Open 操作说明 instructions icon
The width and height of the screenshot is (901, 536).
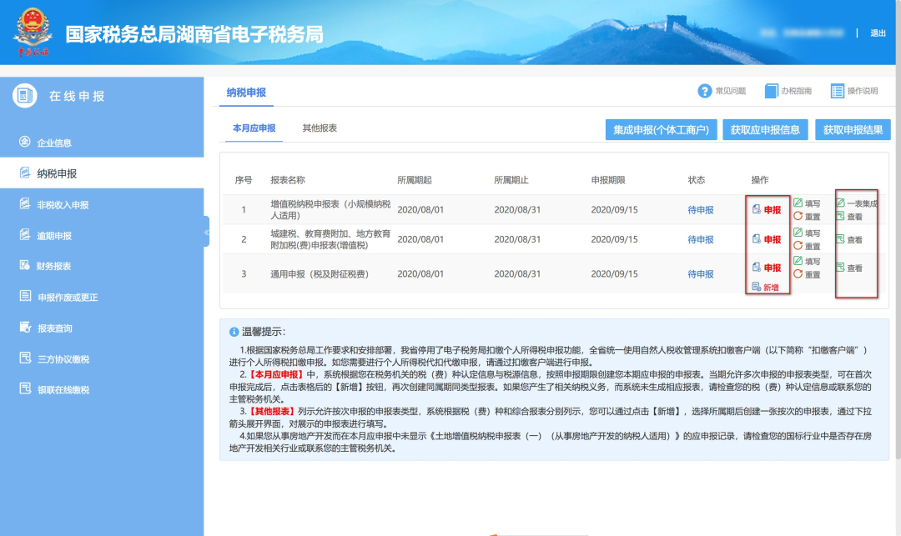[x=838, y=91]
